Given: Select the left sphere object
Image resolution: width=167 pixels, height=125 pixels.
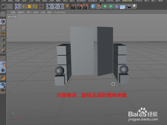Looking at the screenshot, I should [59, 71].
